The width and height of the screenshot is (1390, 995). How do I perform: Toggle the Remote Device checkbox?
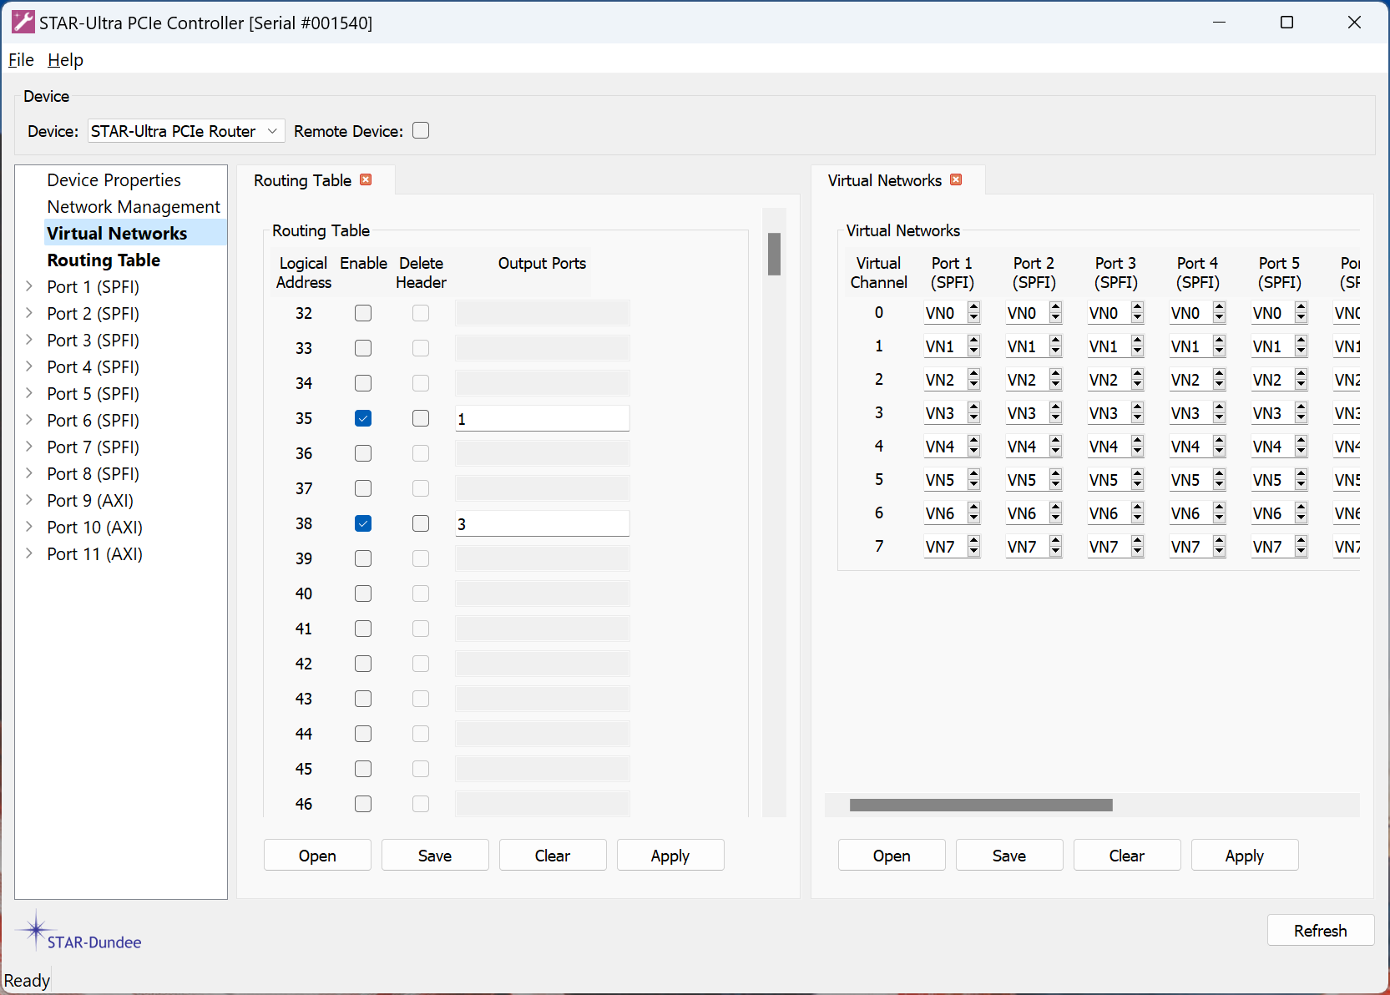tap(421, 131)
